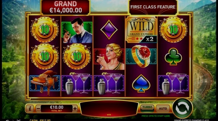Click the grand piano symbol
Image resolution: width=218 pixels, height=121 pixels.
45,83
